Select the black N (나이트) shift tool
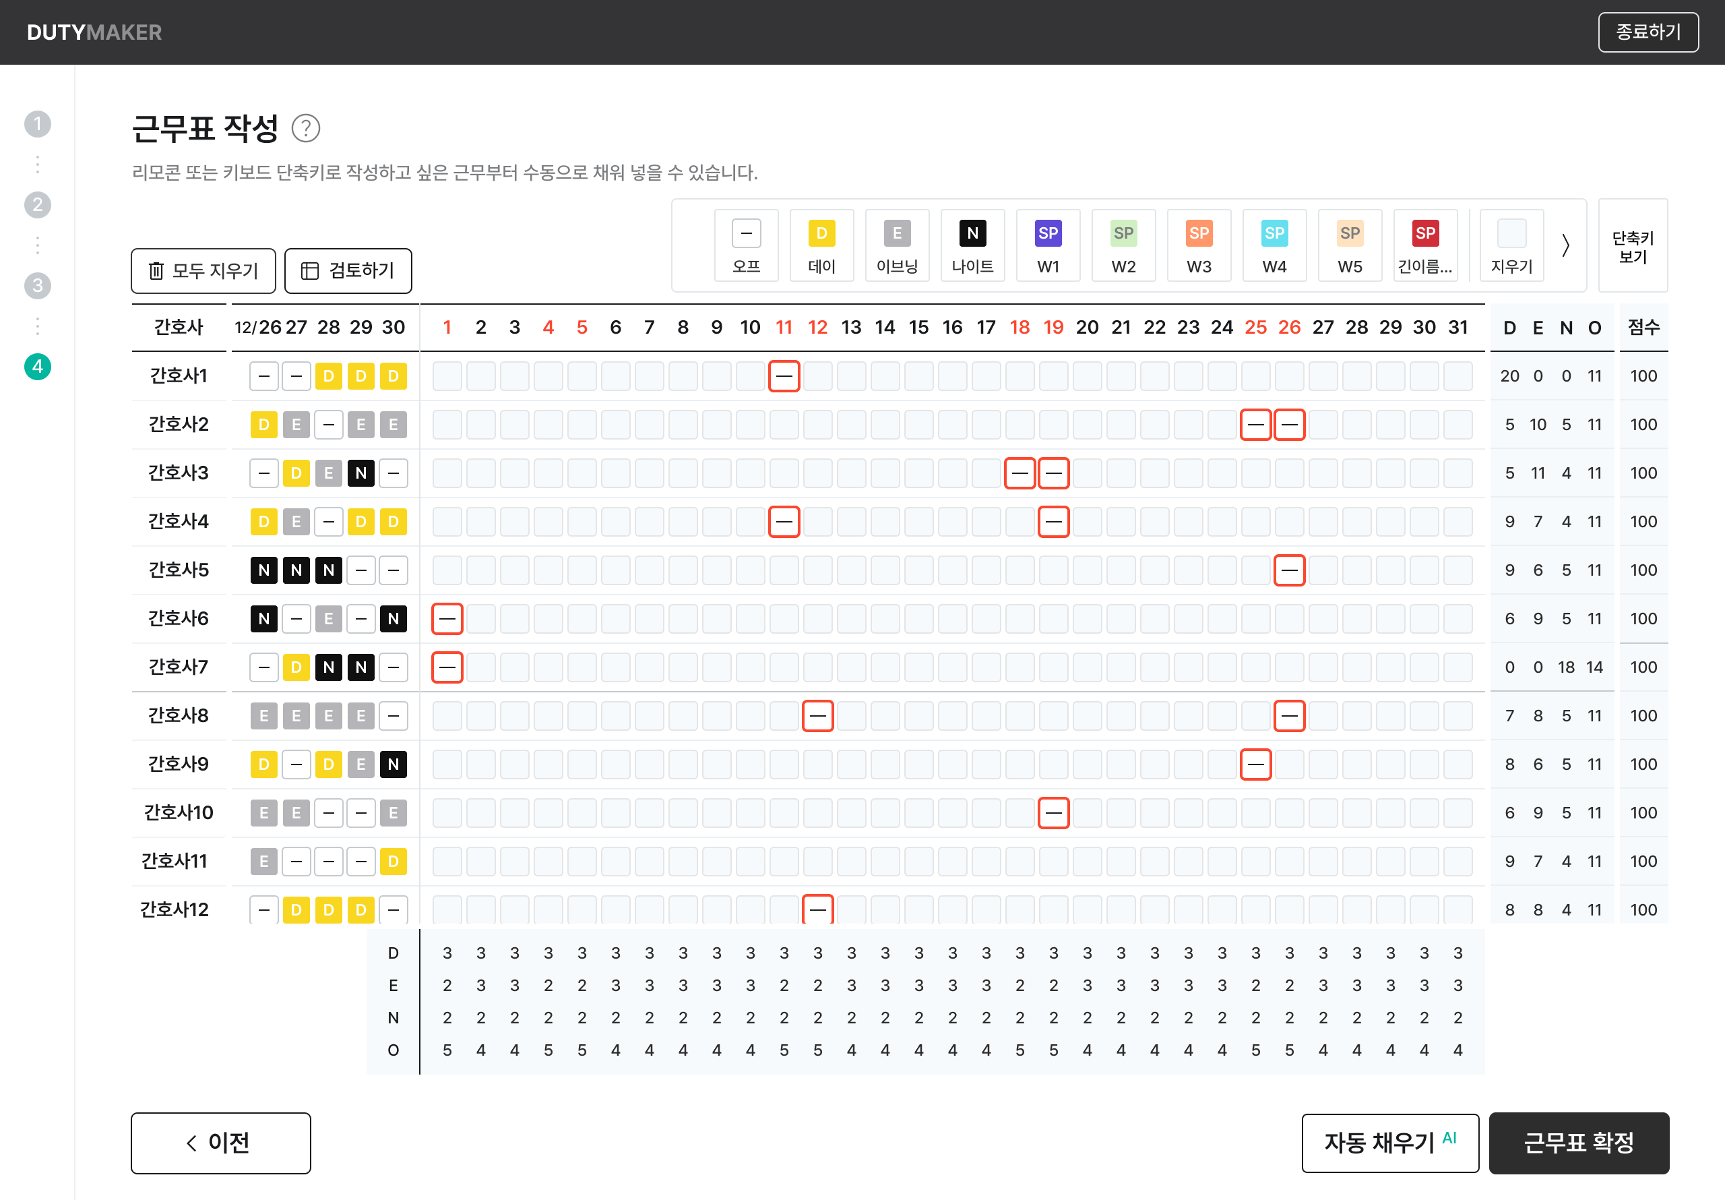Image resolution: width=1725 pixels, height=1200 pixels. pos(972,244)
